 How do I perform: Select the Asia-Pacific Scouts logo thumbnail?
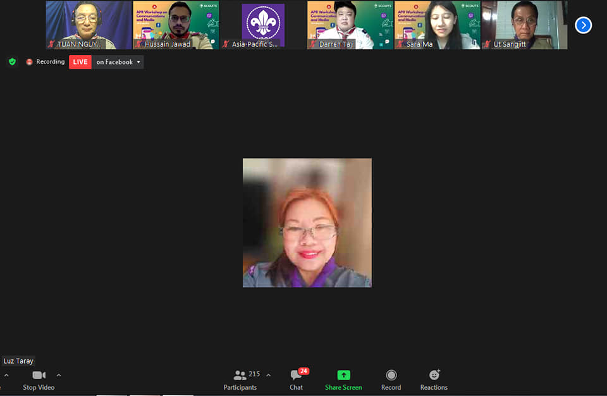click(263, 25)
